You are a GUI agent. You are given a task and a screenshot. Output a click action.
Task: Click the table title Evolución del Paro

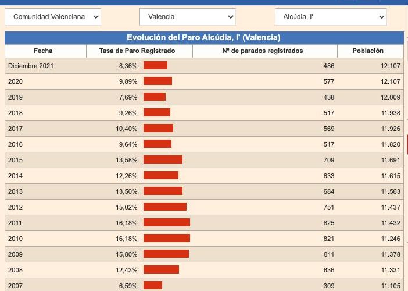(203, 38)
